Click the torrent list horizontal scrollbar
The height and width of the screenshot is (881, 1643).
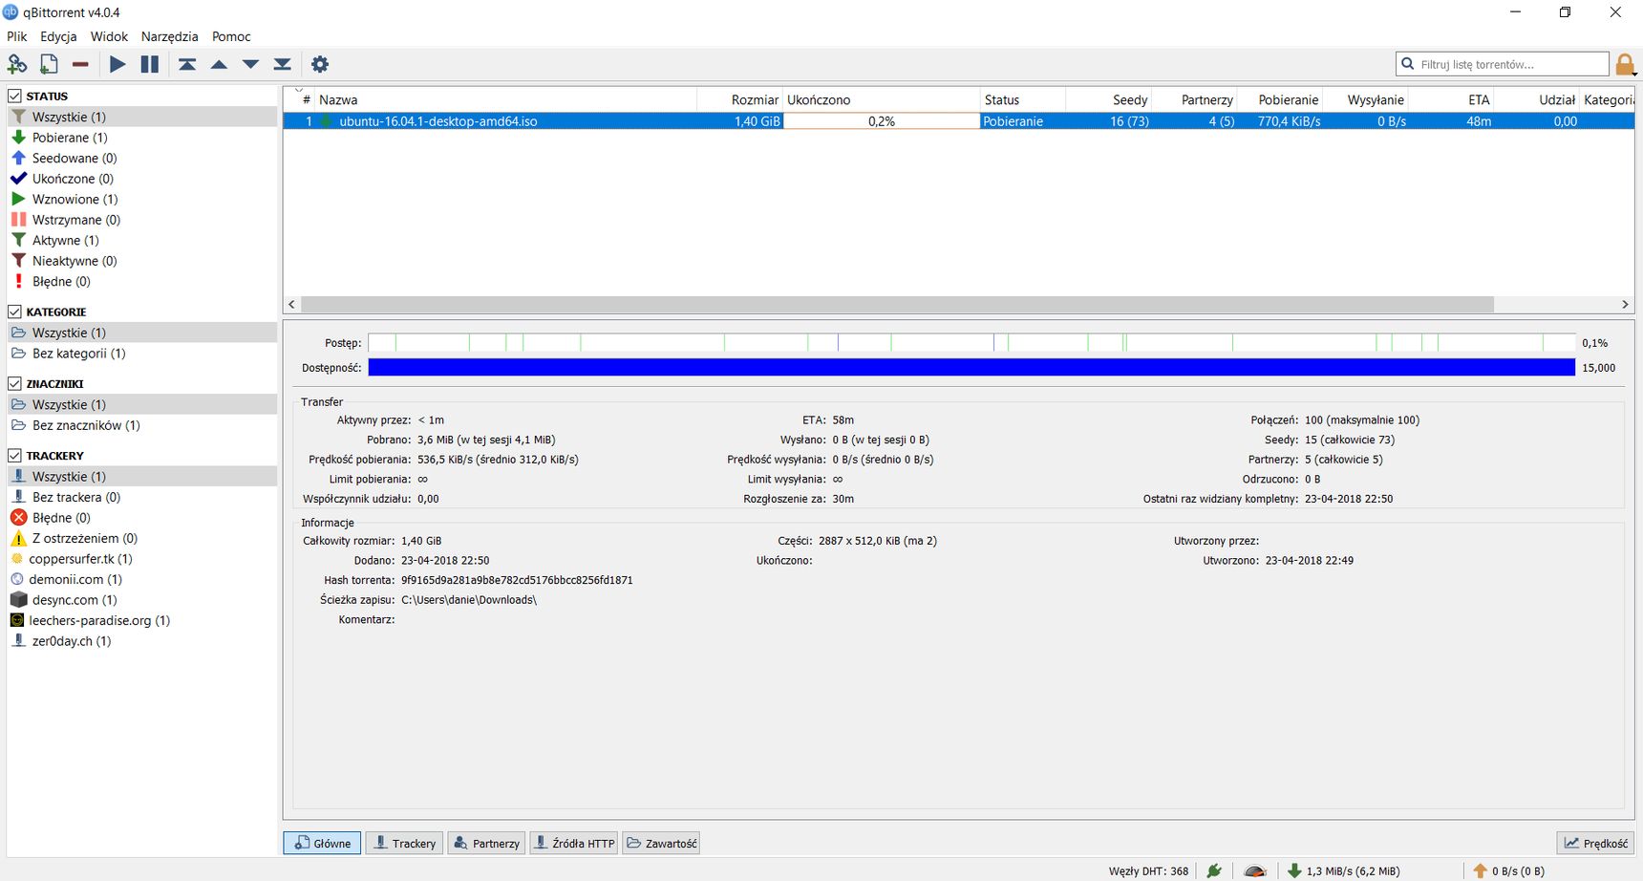click(897, 304)
